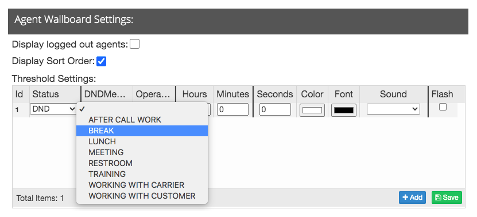
Task: Click the Sound column header
Action: pyautogui.click(x=393, y=94)
